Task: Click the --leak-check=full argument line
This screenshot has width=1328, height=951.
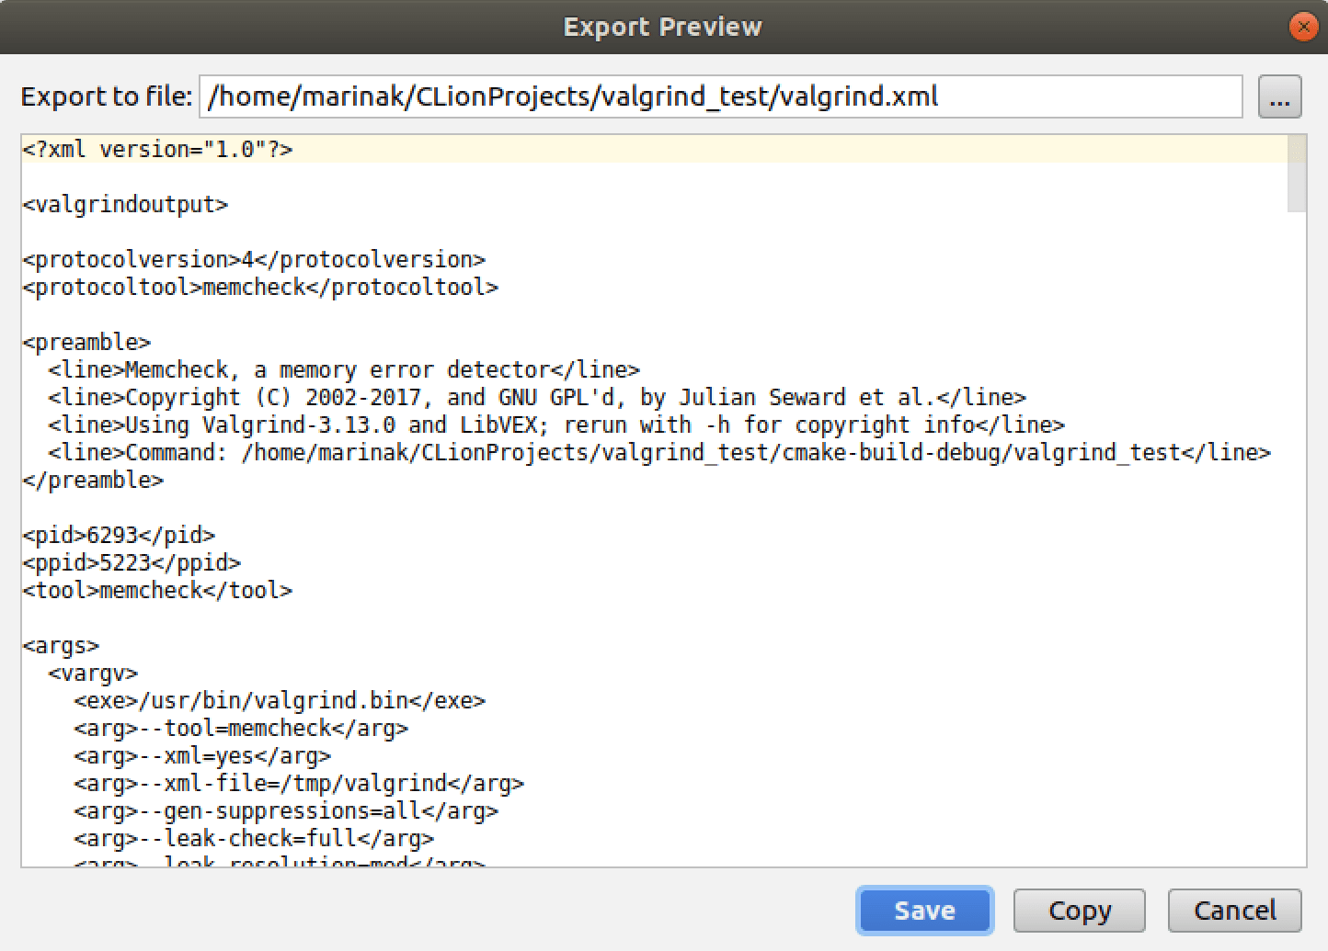Action: coord(254,838)
